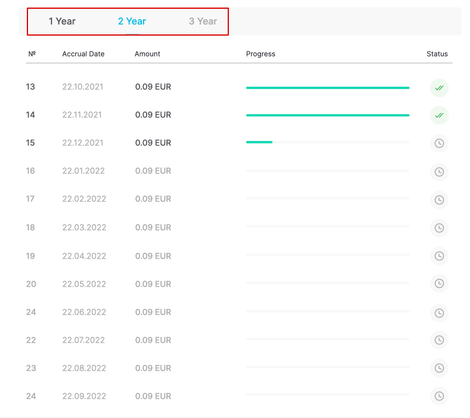Screen dimensions: 470x418
Task: Click the completed checkmark icon for row 13
Action: pos(439,88)
